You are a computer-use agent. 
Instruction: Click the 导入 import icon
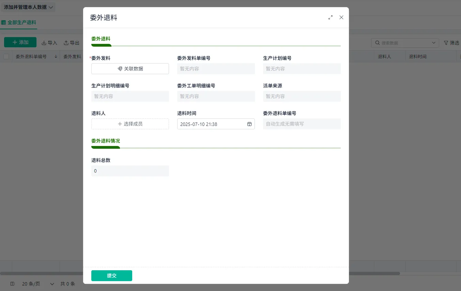coord(44,43)
